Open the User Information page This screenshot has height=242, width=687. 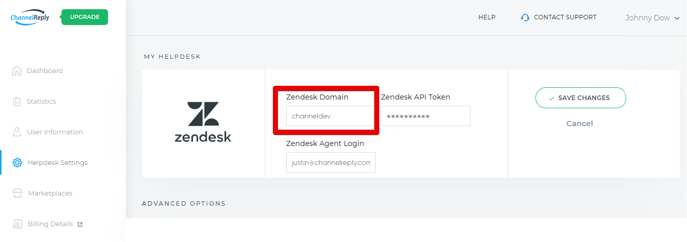55,132
